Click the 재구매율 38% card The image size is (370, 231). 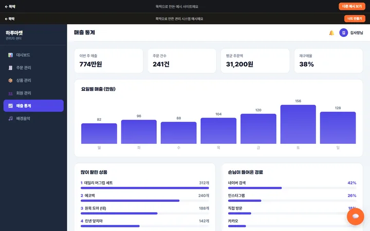point(328,61)
